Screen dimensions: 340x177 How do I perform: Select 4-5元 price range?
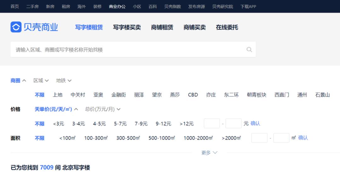(99, 124)
